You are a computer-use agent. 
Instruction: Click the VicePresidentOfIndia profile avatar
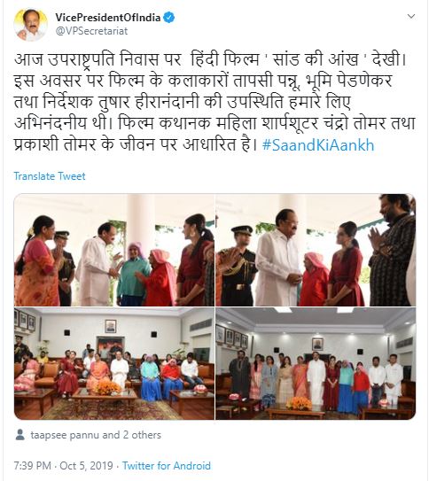click(30, 25)
